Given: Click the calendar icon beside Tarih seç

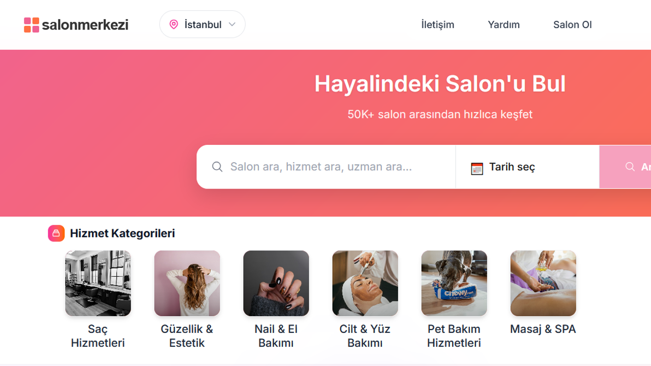Looking at the screenshot, I should [477, 169].
